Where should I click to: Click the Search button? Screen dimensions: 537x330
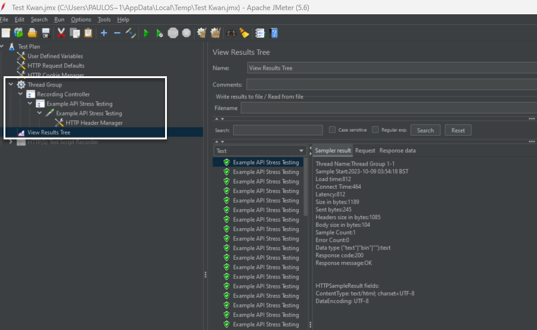(x=425, y=130)
